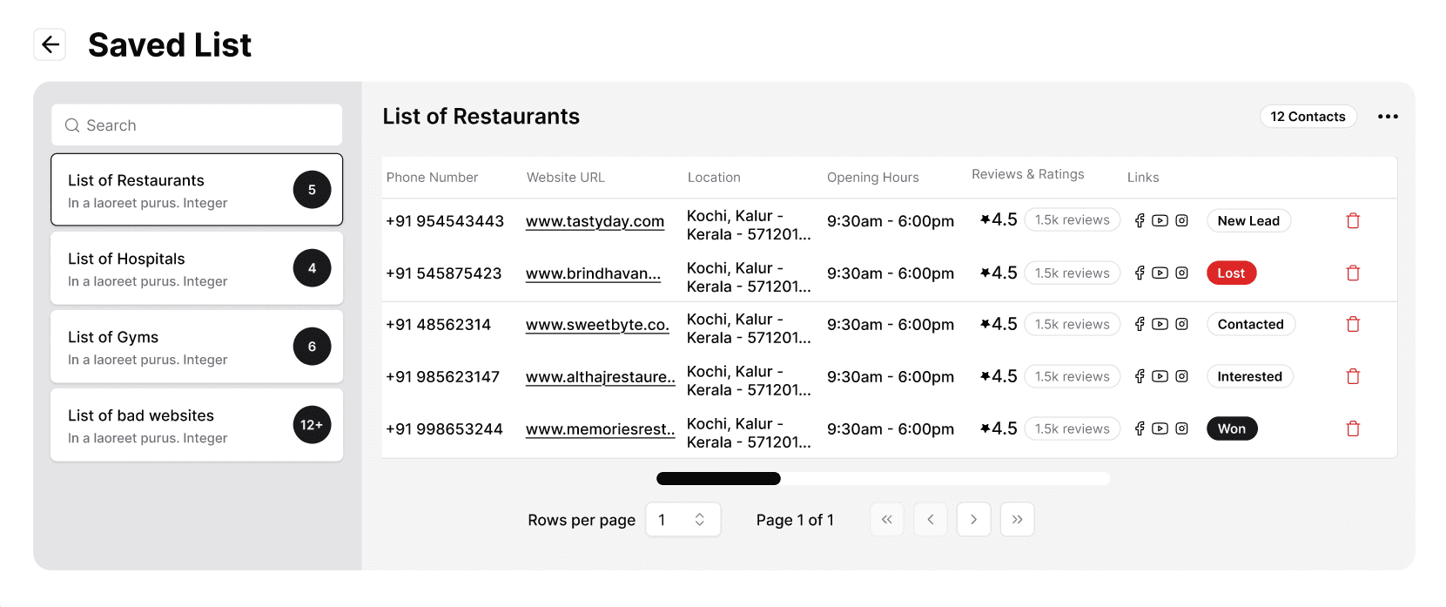The width and height of the screenshot is (1446, 607).
Task: Open the New Lead status tag
Action: [1248, 221]
